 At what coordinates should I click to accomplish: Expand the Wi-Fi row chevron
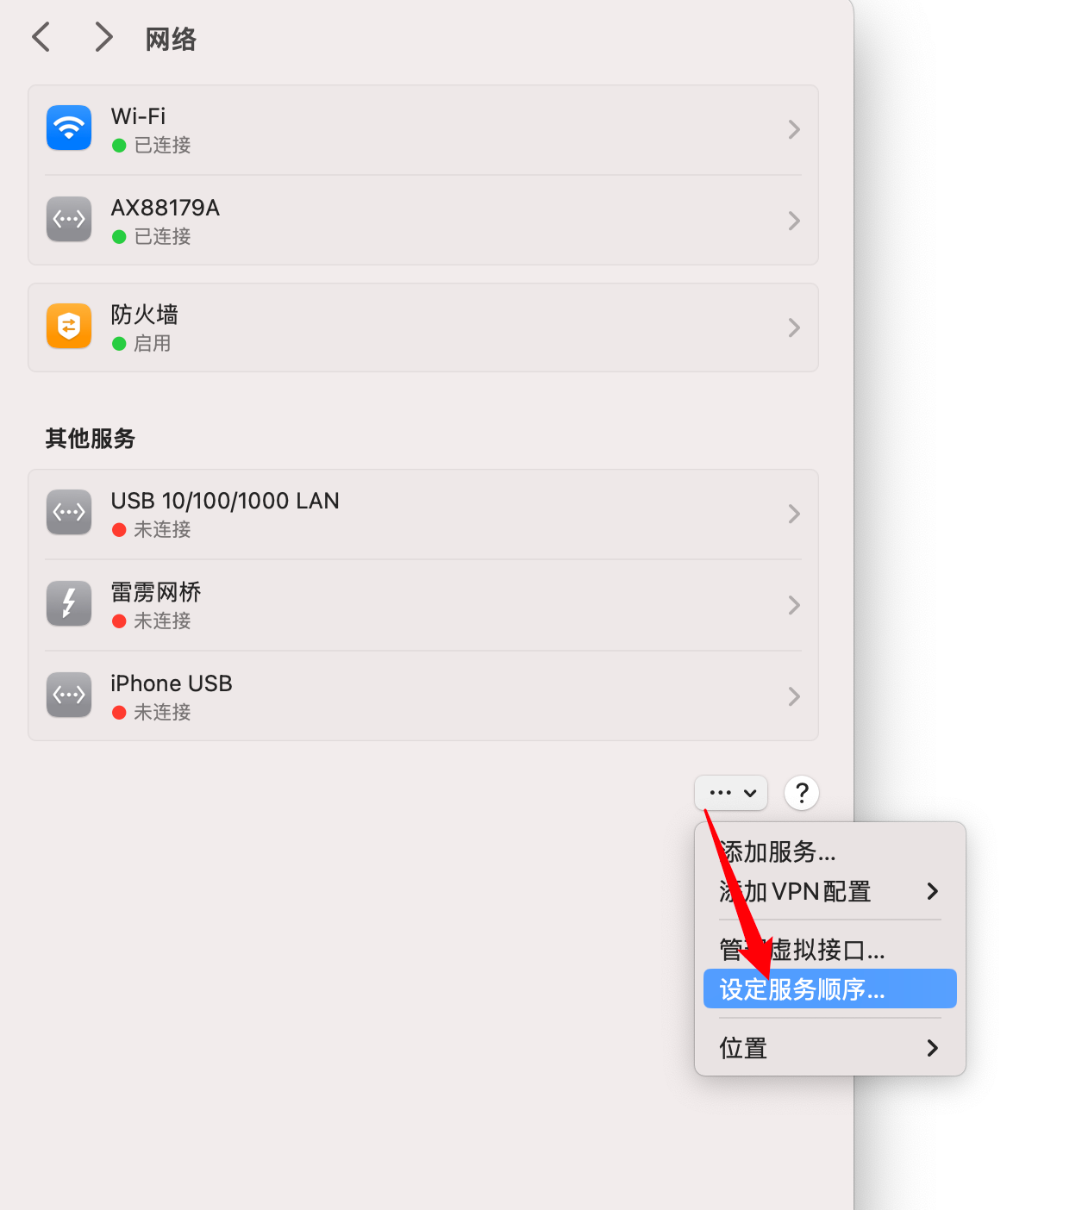click(x=794, y=129)
